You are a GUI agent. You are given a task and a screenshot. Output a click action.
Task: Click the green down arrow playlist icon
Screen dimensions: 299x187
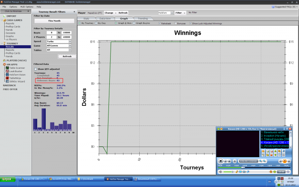click(276, 155)
